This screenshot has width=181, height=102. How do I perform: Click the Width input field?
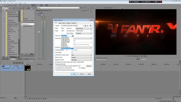[x=63, y=28]
